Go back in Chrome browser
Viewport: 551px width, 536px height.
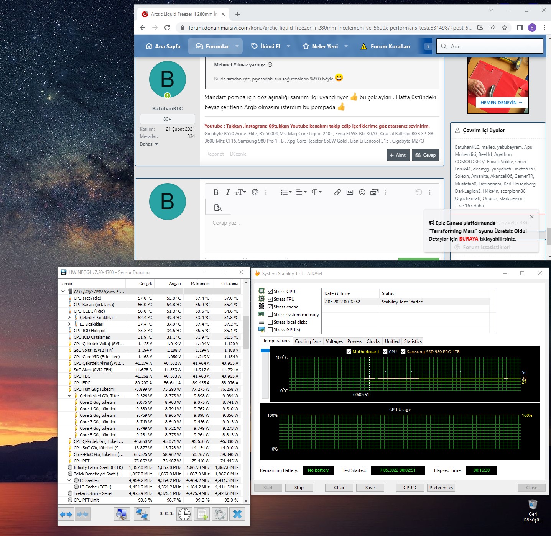(x=143, y=28)
